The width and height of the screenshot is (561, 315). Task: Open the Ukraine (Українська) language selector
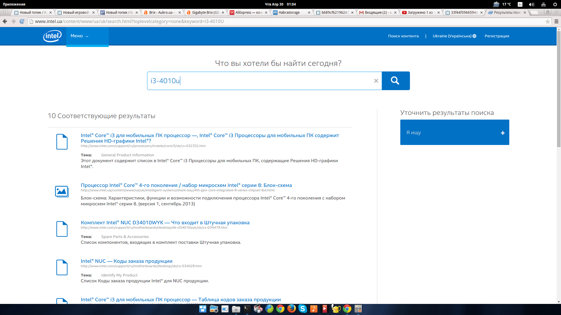pos(454,36)
